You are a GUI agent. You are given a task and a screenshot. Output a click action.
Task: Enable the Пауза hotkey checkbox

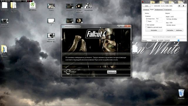(x=147, y=21)
